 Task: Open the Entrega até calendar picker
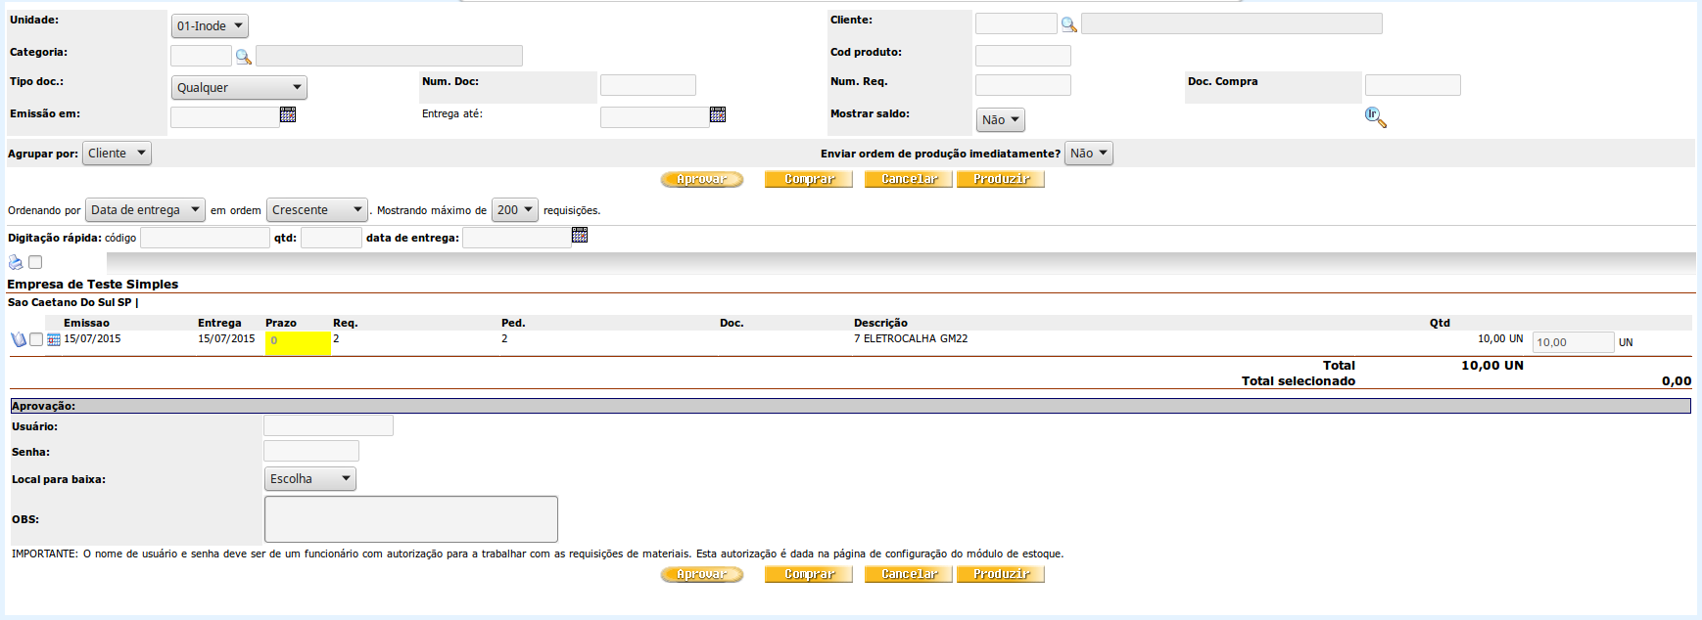pyautogui.click(x=717, y=115)
